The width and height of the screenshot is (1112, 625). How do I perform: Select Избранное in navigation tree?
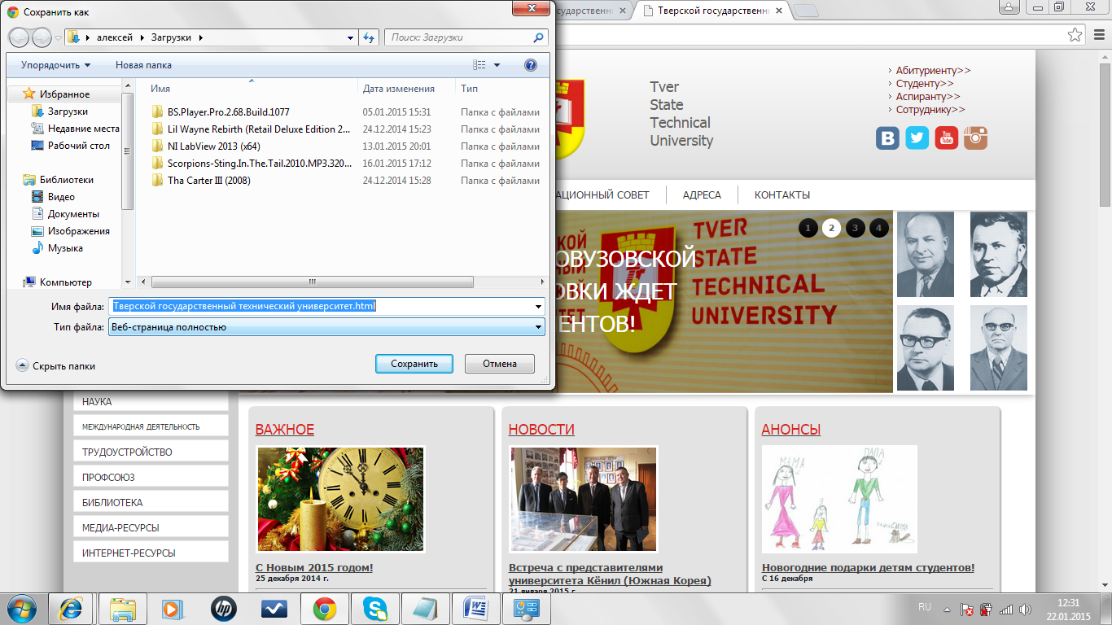(64, 94)
